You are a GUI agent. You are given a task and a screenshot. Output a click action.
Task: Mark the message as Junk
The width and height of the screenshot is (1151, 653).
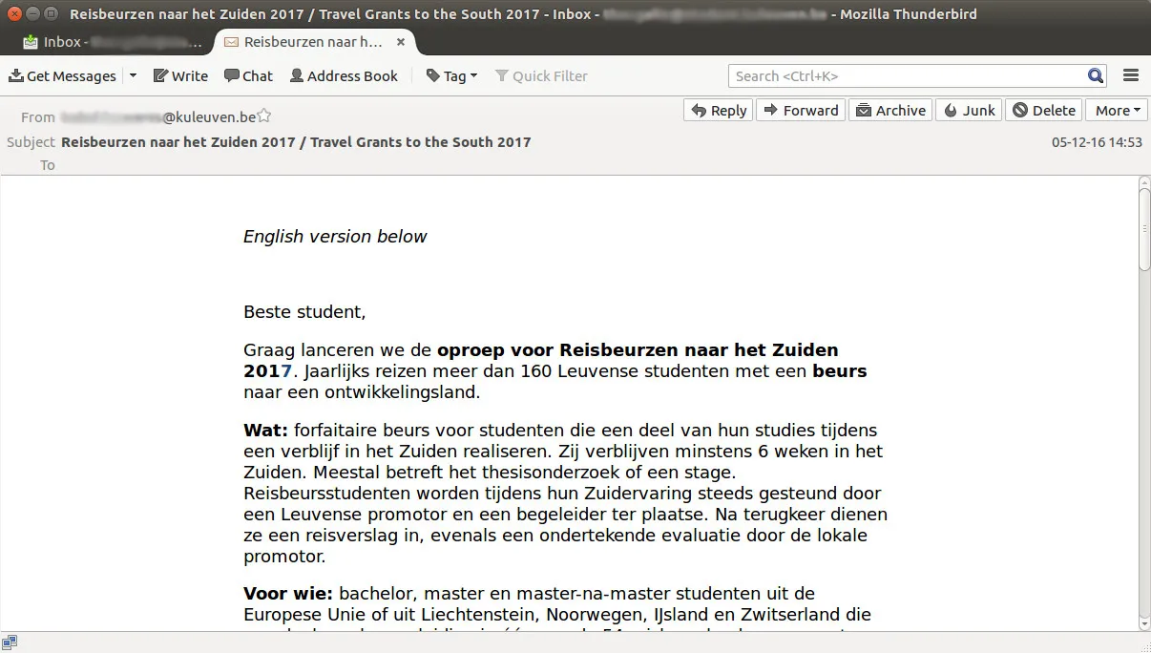[970, 111]
